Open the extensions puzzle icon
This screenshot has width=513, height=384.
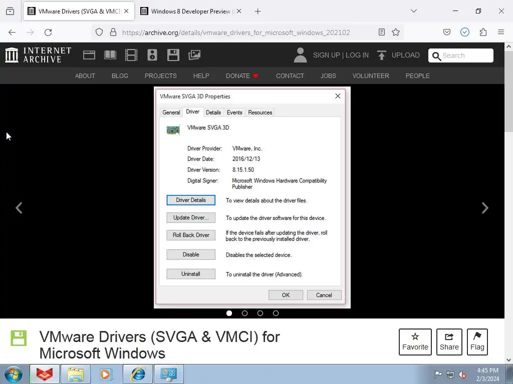tap(483, 32)
